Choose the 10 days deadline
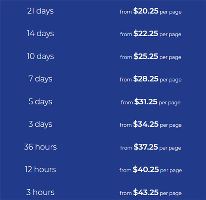 click(x=41, y=56)
